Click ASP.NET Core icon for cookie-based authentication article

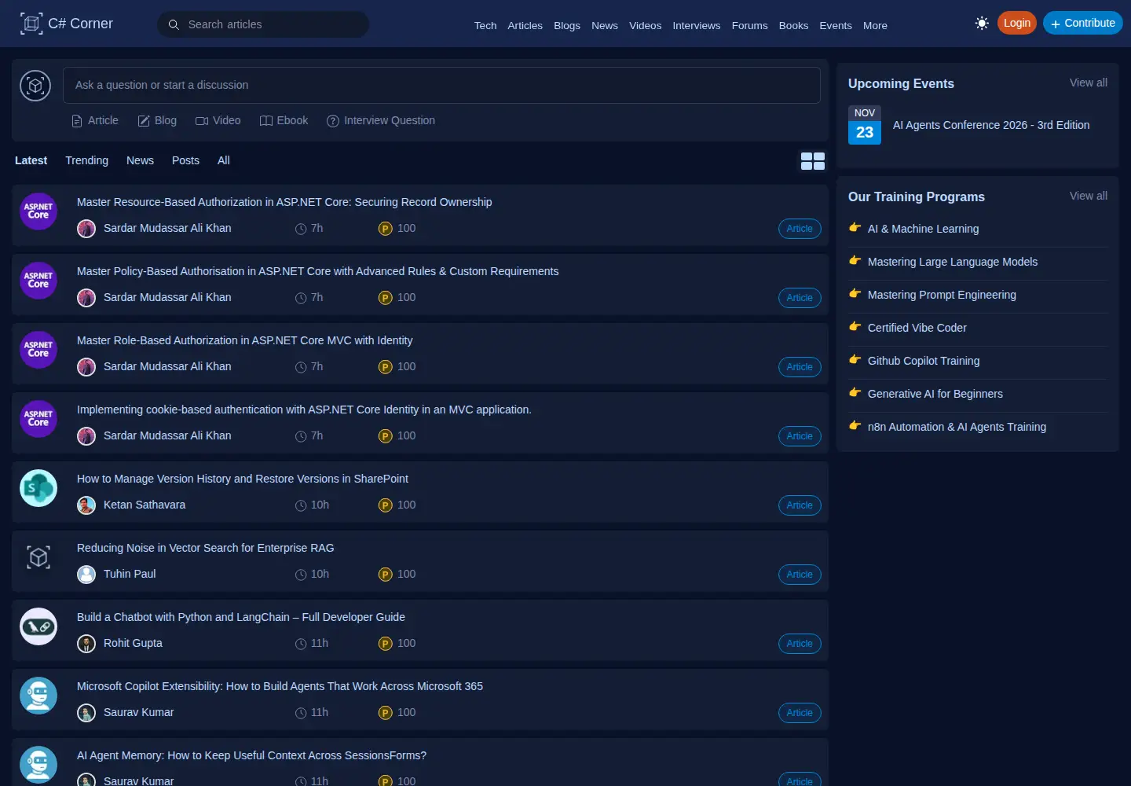click(x=38, y=419)
